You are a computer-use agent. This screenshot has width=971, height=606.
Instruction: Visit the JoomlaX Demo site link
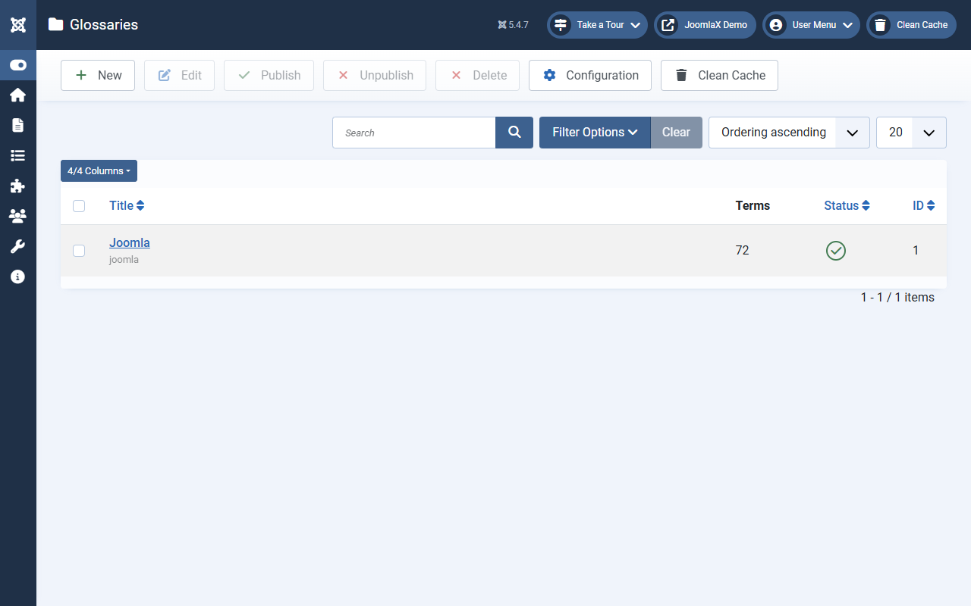click(705, 25)
